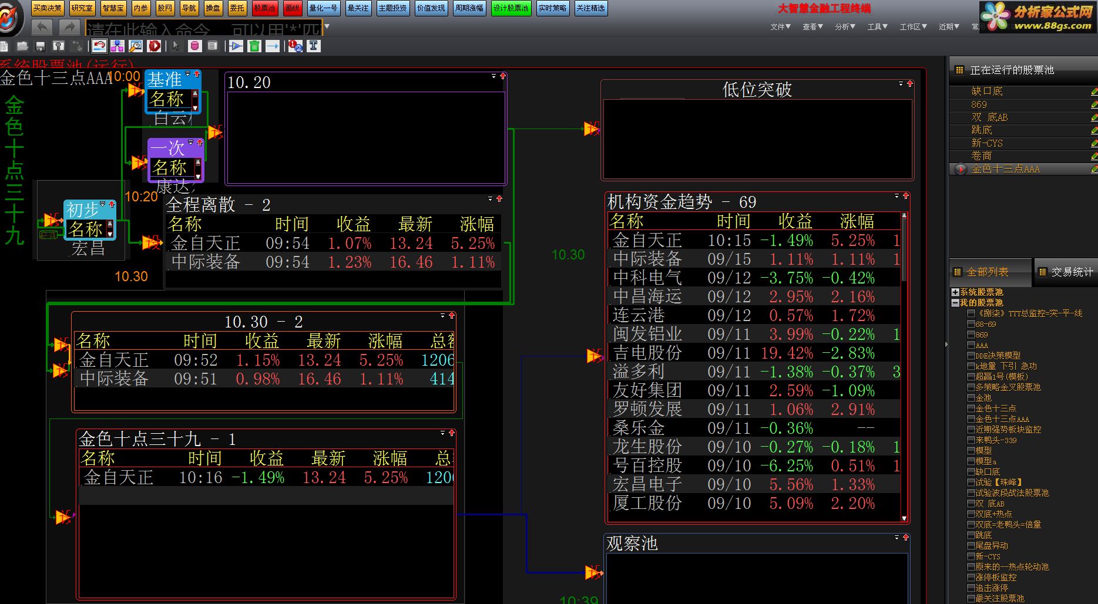Click the blue arrow connector tool

click(x=273, y=46)
